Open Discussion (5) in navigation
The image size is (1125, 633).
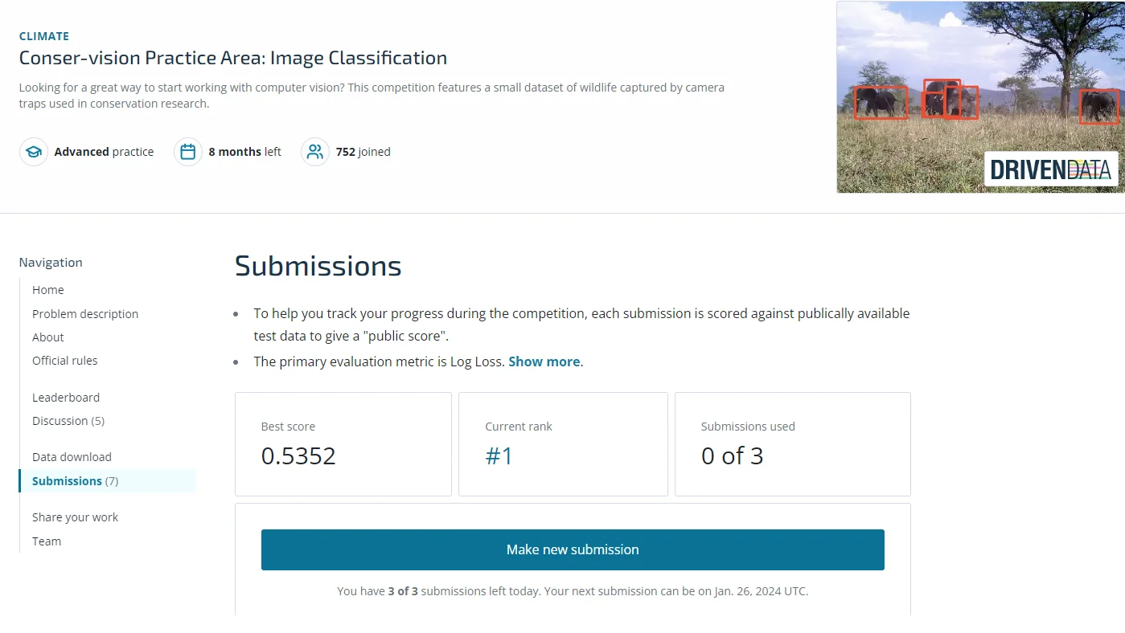pos(68,421)
